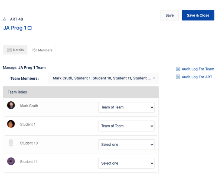Image resolution: width=222 pixels, height=174 pixels.
Task: Click the square icon next to JA Prog 1
Action: coord(29,28)
